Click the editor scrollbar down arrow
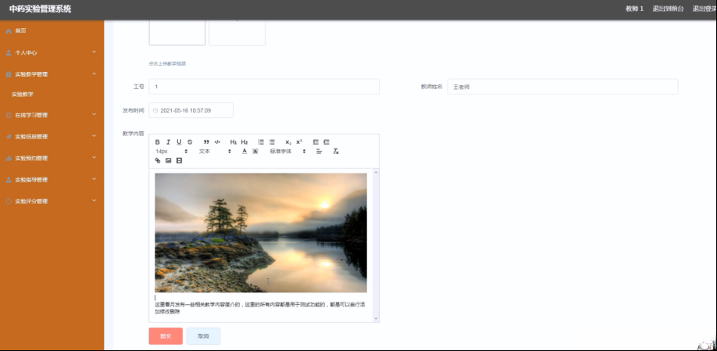The height and width of the screenshot is (351, 717). 376,318
